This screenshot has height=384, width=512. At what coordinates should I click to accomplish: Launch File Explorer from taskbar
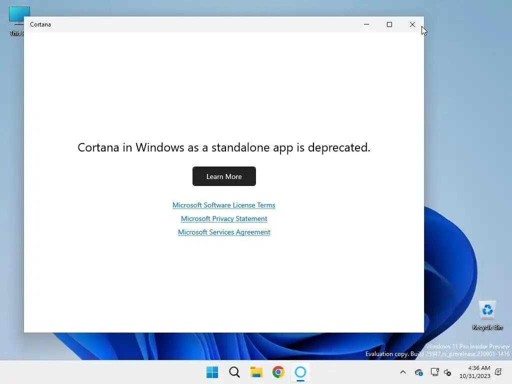pyautogui.click(x=256, y=372)
